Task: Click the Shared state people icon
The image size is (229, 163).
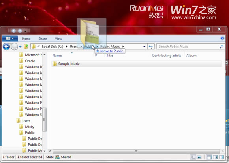Action: pyautogui.click(x=57, y=157)
